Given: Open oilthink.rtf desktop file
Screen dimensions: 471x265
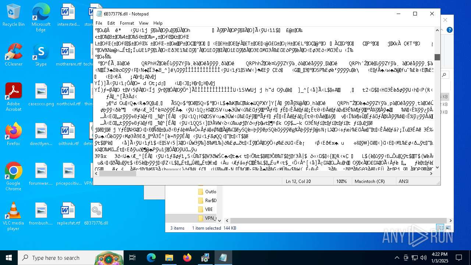Looking at the screenshot, I should (68, 135).
